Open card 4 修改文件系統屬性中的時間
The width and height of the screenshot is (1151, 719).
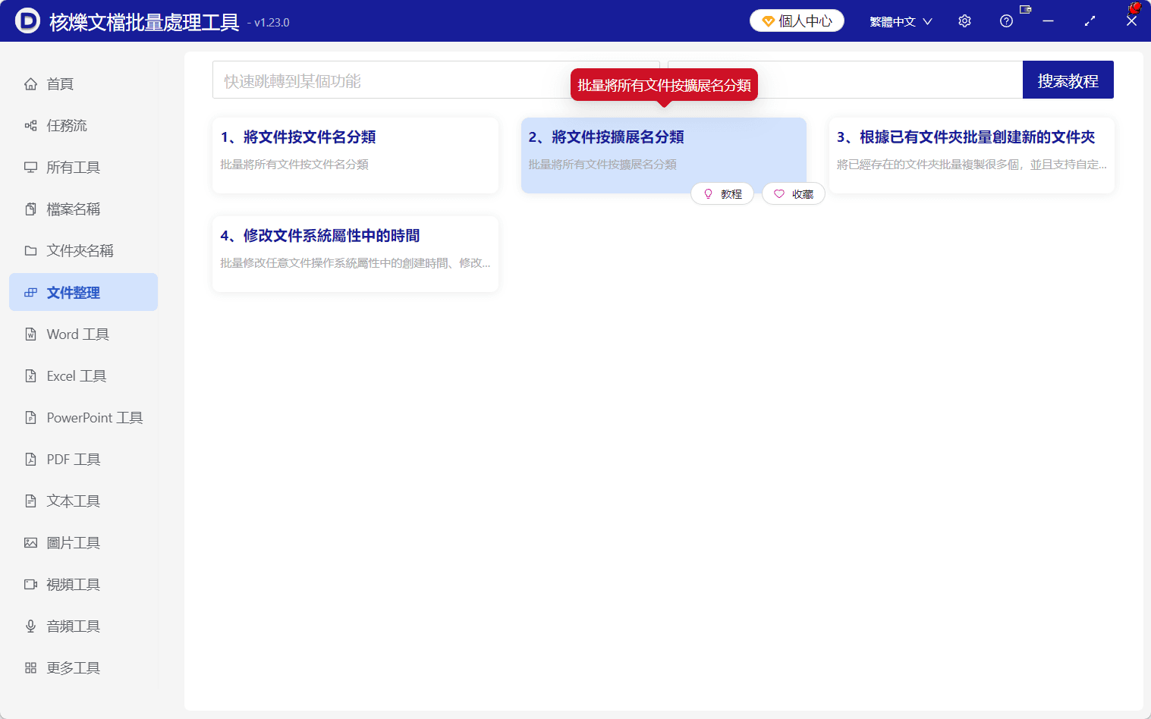[x=355, y=254]
